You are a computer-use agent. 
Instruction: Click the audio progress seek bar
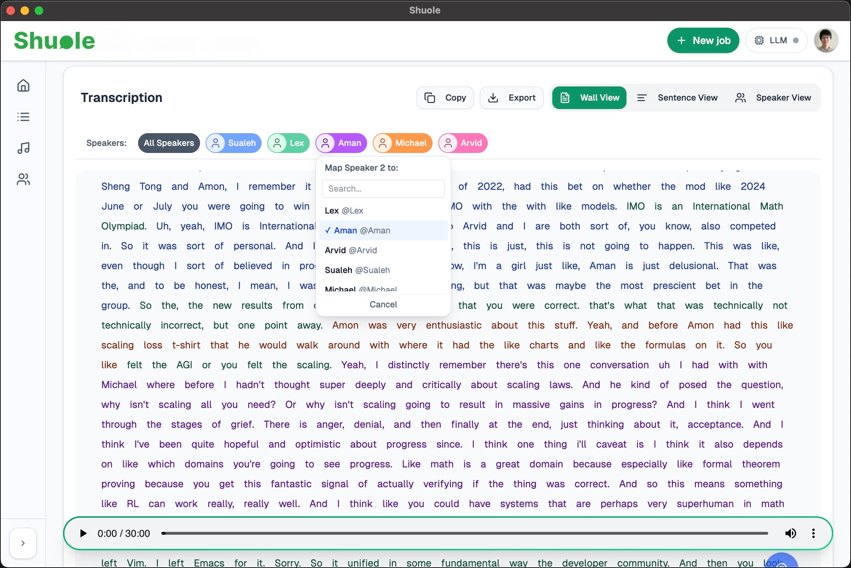(465, 533)
